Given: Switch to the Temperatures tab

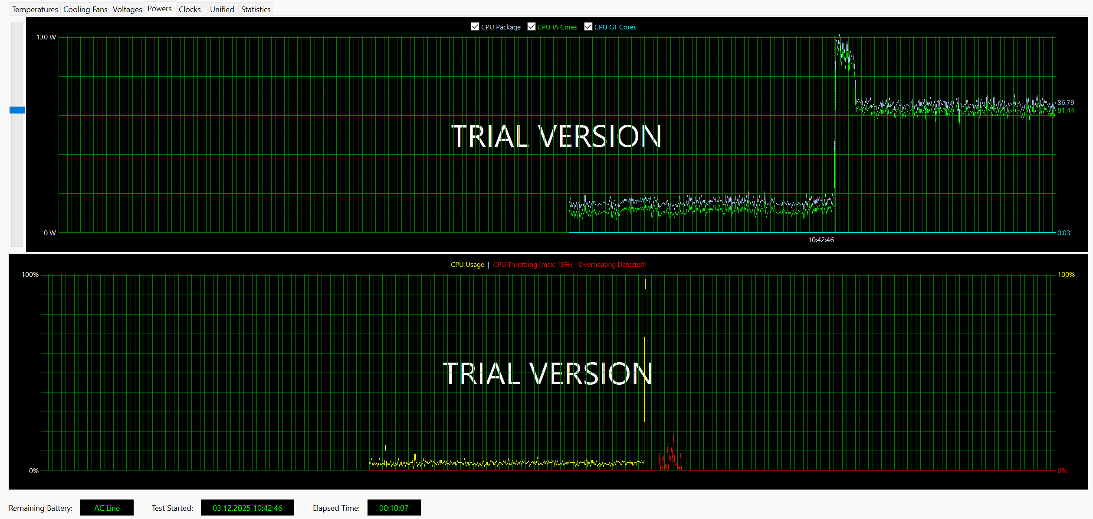Looking at the screenshot, I should pos(35,9).
